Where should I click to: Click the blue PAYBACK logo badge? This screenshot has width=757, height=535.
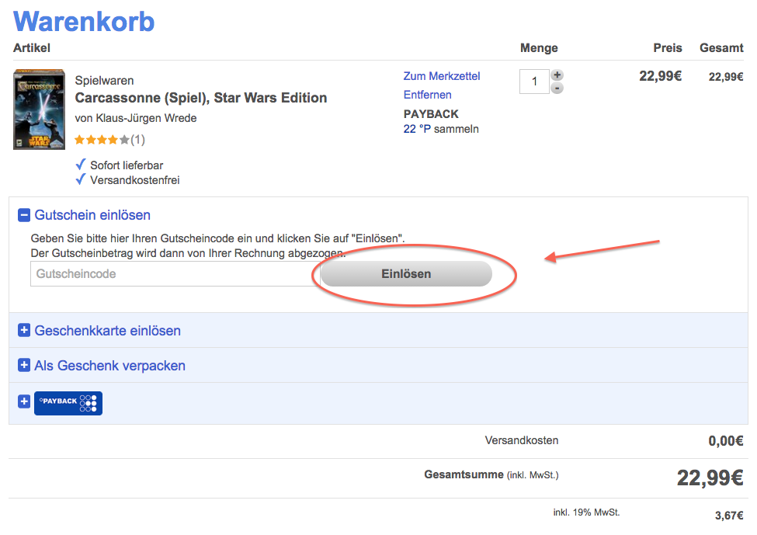coord(68,402)
